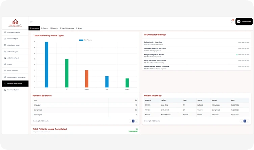
Task: Open the 'Verify insurance – #PT-1045' to-do item
Action: pyautogui.click(x=197, y=61)
